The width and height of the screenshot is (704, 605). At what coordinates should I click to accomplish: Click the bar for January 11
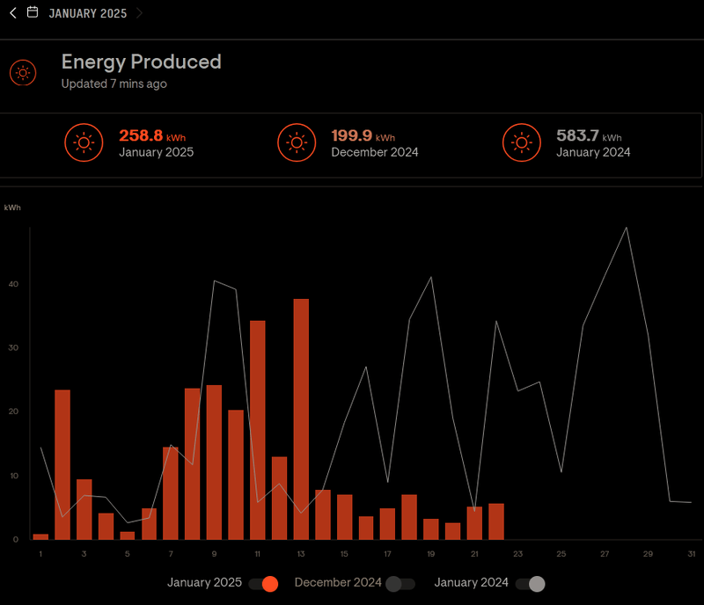[x=258, y=430]
